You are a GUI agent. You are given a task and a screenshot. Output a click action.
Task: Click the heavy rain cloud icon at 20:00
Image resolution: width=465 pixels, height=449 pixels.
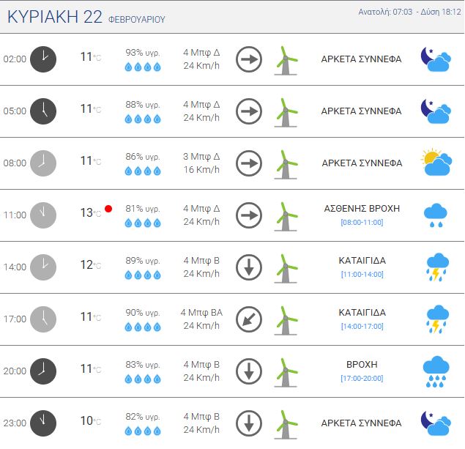436,371
